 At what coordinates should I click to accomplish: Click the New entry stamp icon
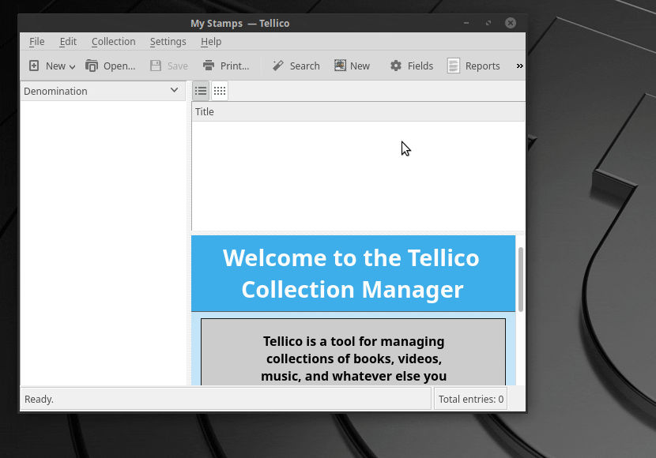[340, 66]
